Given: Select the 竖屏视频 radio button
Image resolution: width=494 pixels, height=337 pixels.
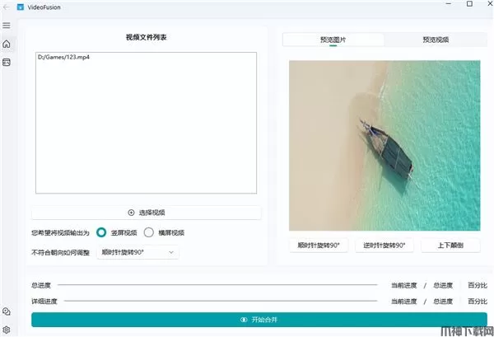Looking at the screenshot, I should click(x=101, y=232).
